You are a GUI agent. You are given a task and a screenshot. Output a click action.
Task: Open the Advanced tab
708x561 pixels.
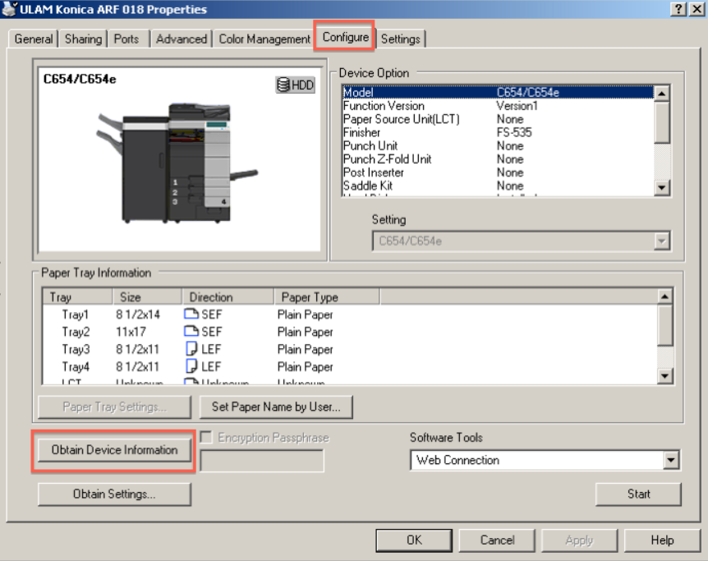tap(181, 39)
